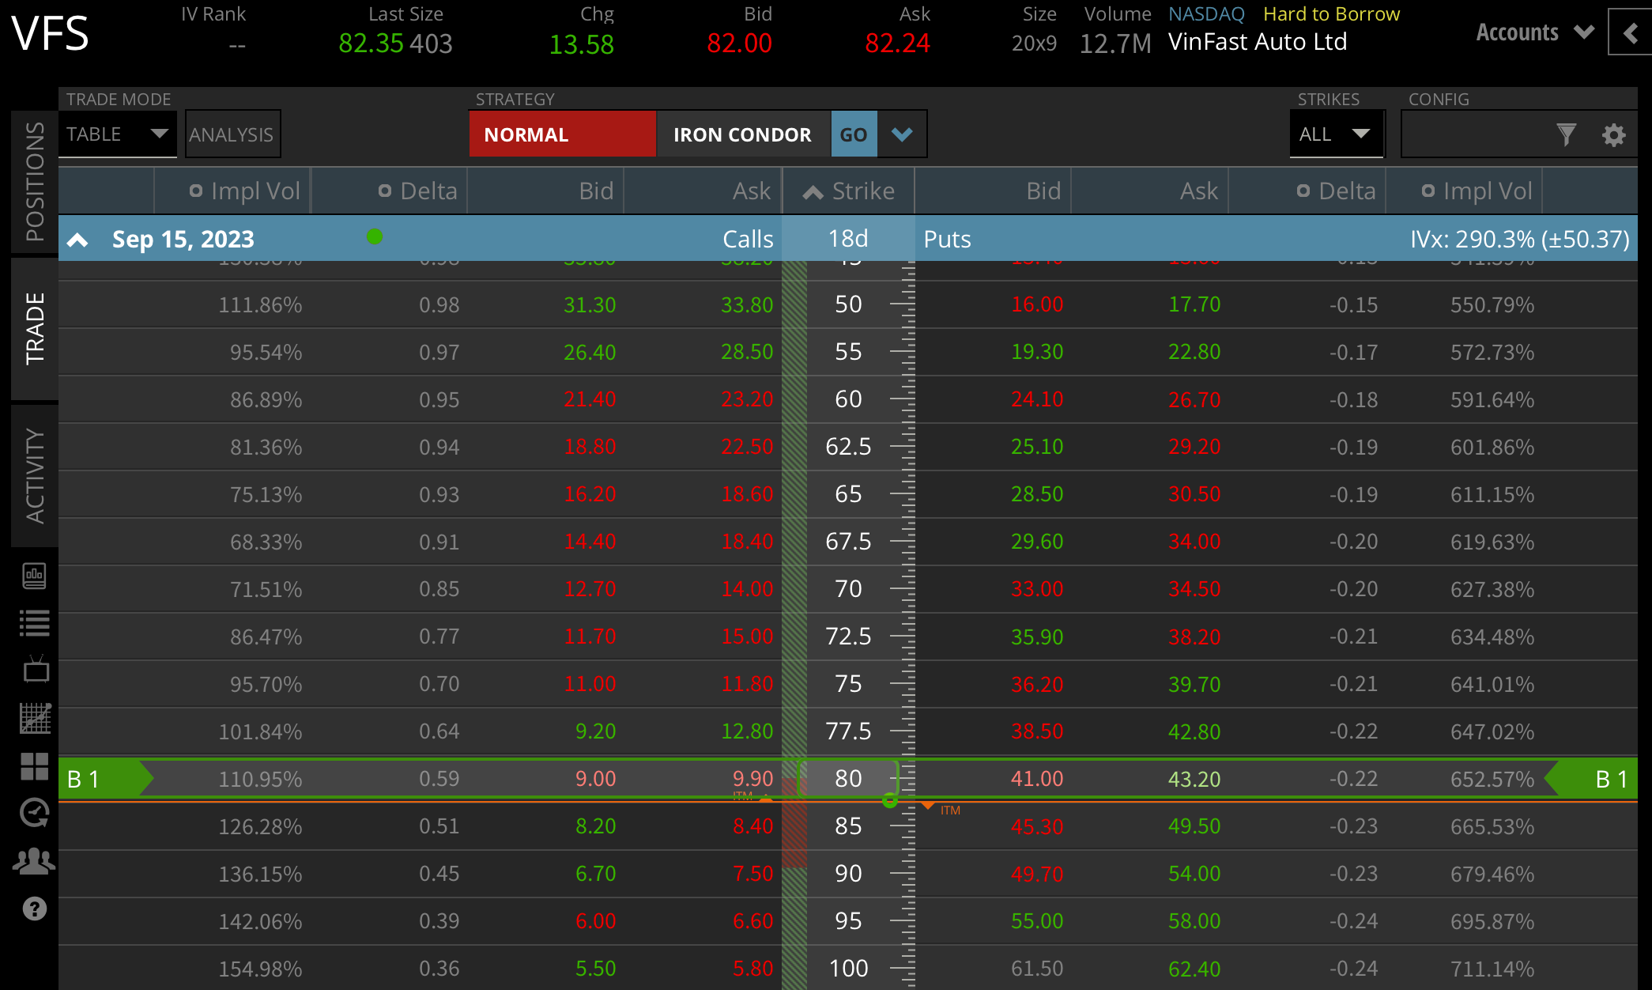Click the ANALYSIS button

click(232, 134)
